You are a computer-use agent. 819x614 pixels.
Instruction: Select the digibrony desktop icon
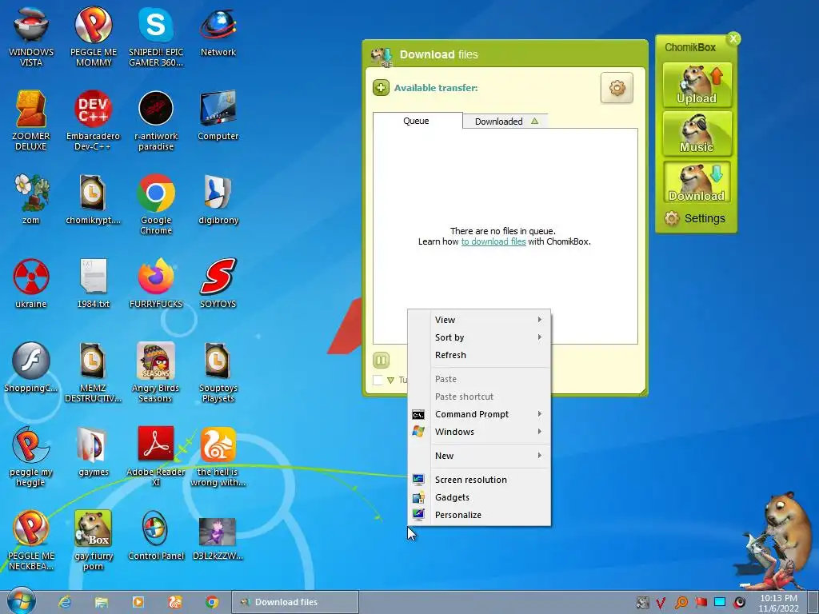coord(218,199)
